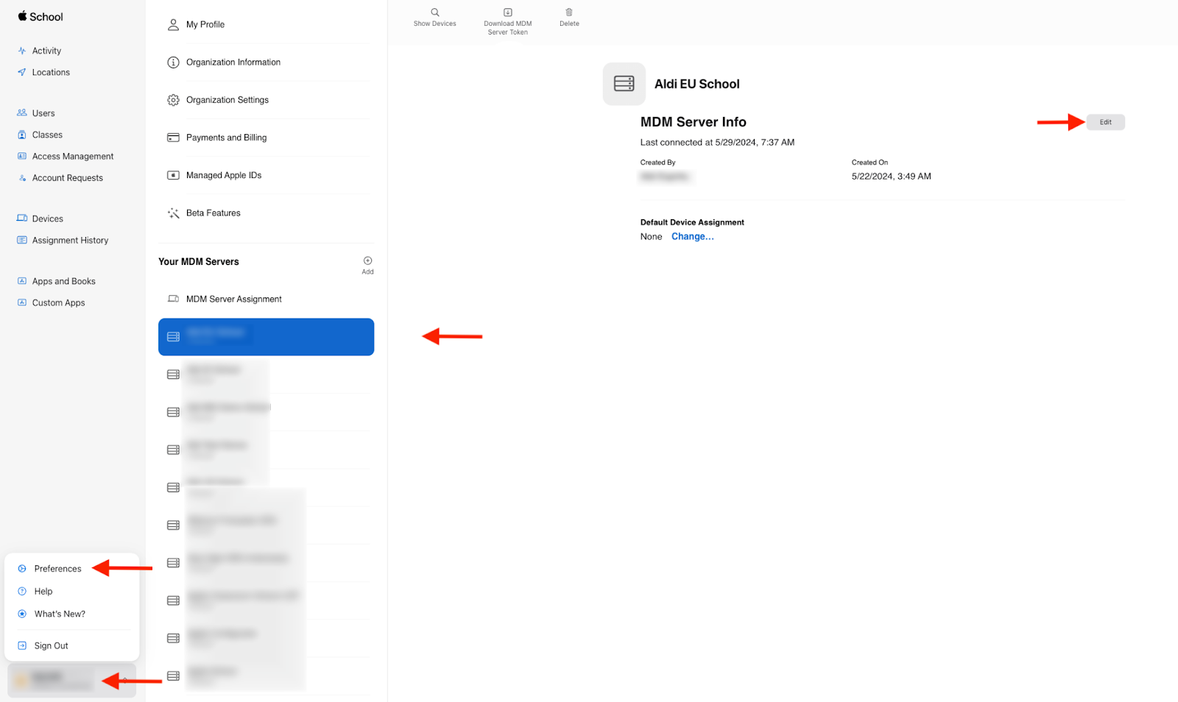This screenshot has height=702, width=1178.
Task: Open Preferences from the account menu
Action: point(57,569)
